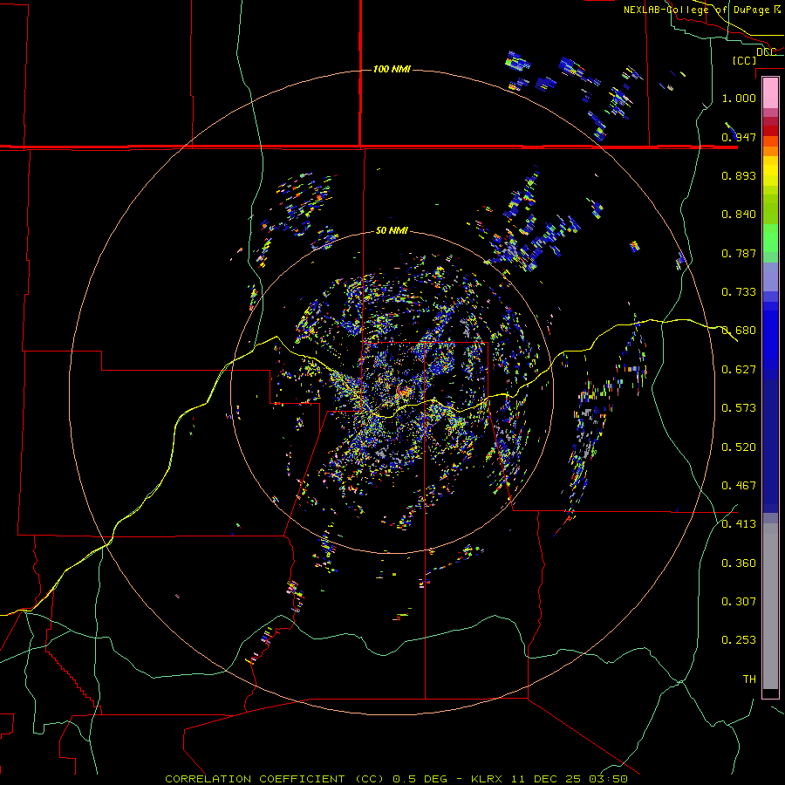Select the 0.467 scale value
Screen dimensions: 785x785
tap(739, 486)
